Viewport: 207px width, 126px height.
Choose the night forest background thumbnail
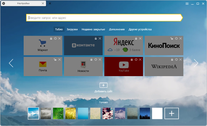tap(145, 113)
